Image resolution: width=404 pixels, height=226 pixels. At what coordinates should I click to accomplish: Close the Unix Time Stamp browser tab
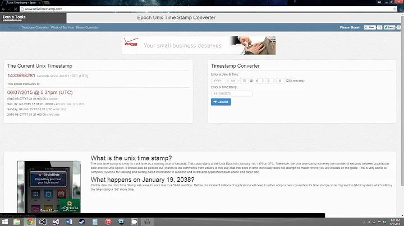(x=40, y=3)
